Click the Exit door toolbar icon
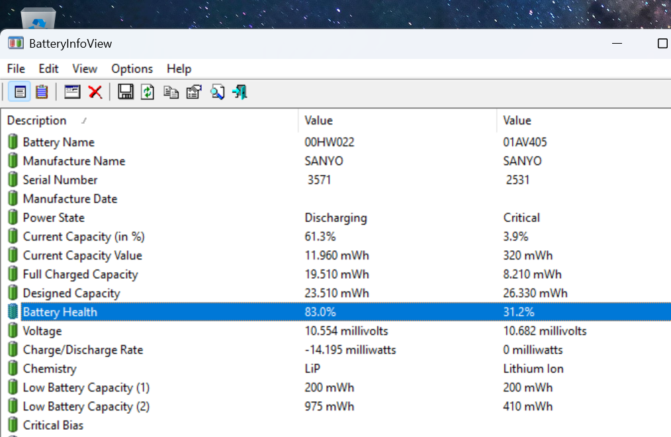This screenshot has height=437, width=671. (240, 92)
